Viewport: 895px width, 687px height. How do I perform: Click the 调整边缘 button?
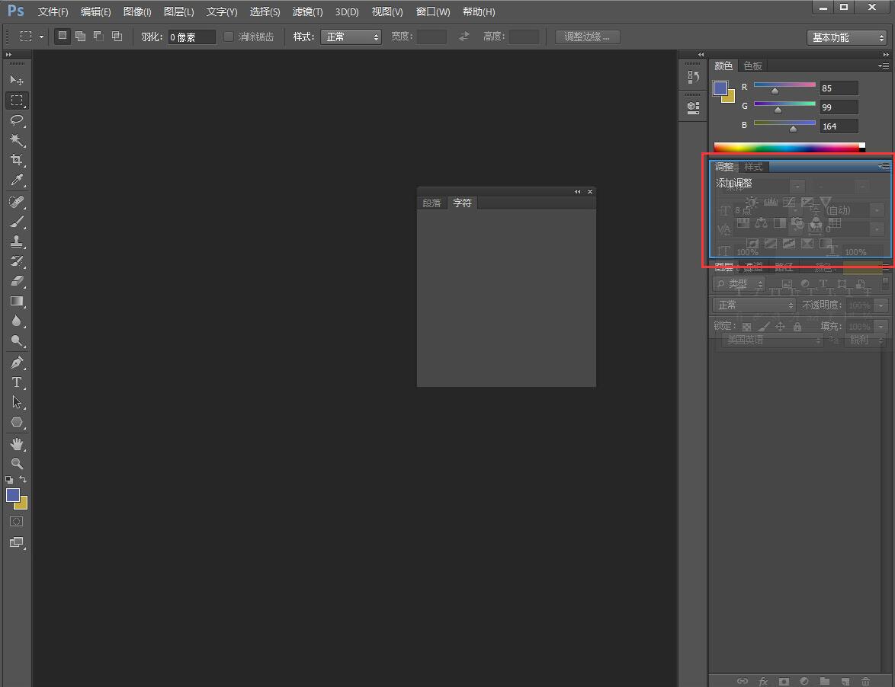(587, 37)
